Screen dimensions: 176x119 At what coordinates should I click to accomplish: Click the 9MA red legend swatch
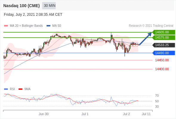click(20, 89)
